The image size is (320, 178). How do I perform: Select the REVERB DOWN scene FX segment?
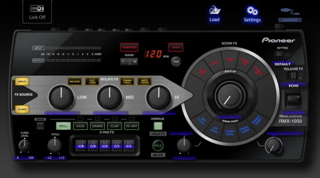click(257, 120)
